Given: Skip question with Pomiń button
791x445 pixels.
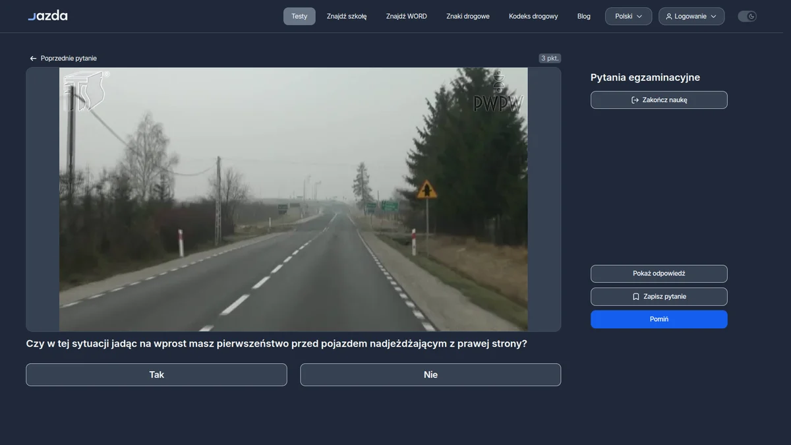Looking at the screenshot, I should (659, 319).
